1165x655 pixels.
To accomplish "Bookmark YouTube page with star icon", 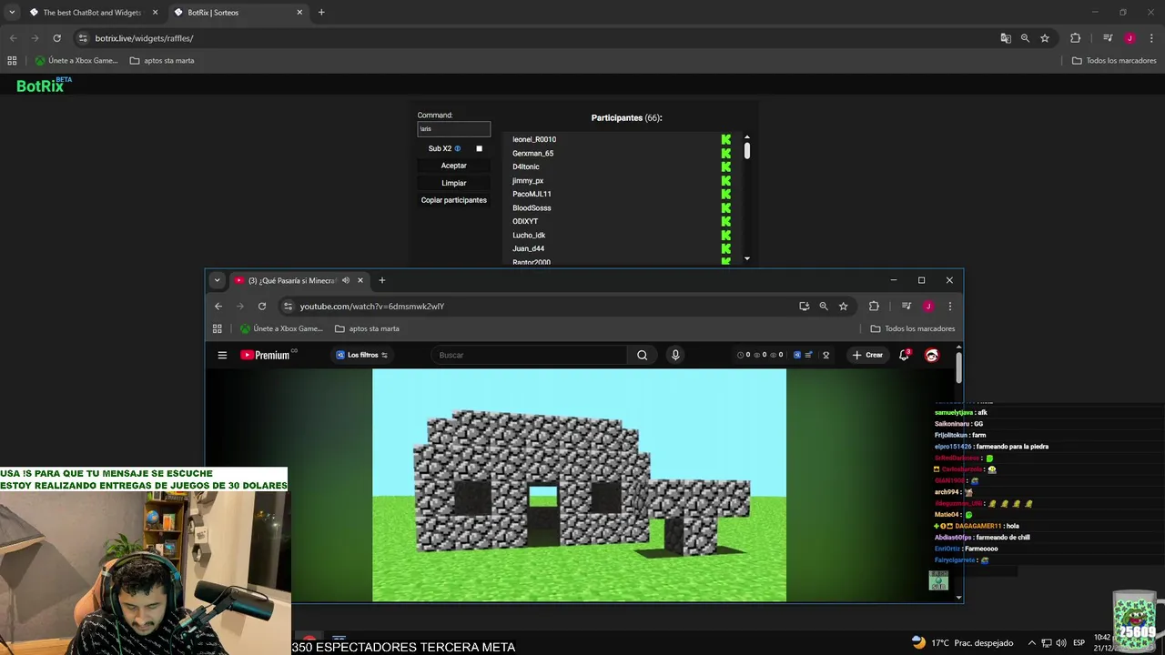I will (844, 307).
